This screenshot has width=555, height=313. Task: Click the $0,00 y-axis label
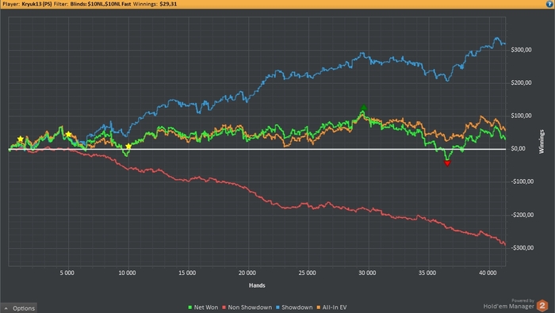[519, 148]
